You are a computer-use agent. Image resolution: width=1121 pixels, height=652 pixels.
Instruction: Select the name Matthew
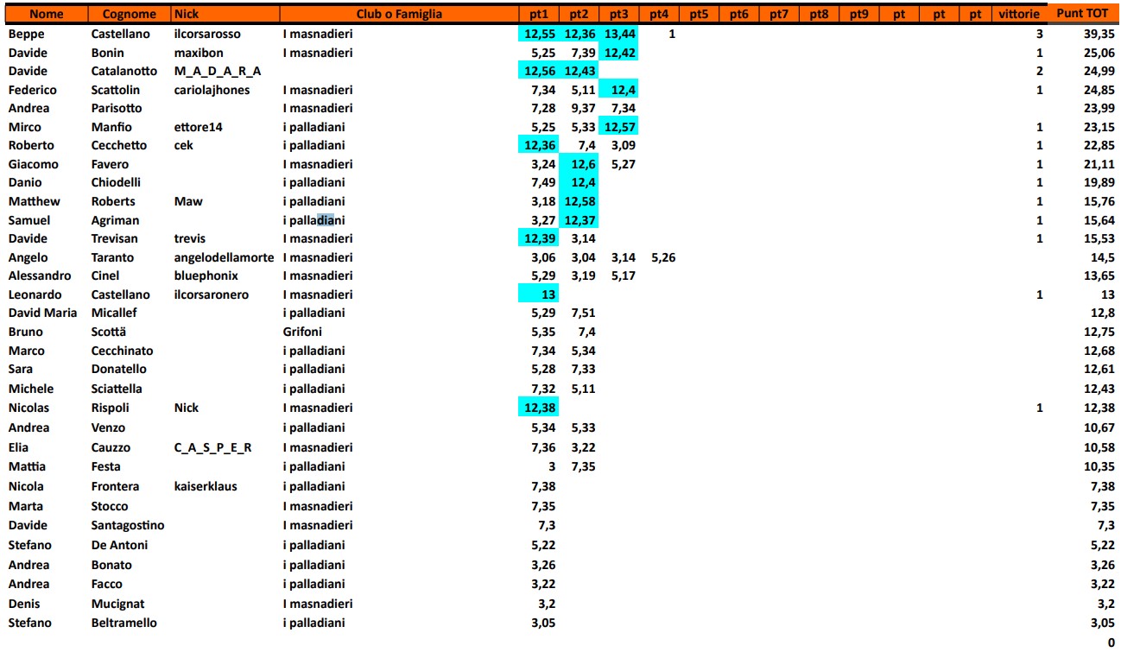pos(34,201)
